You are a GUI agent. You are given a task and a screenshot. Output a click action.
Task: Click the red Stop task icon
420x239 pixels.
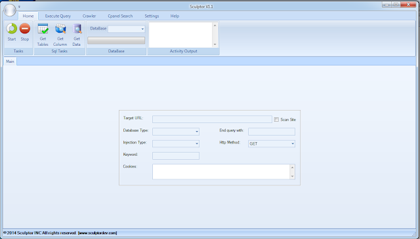[25, 29]
